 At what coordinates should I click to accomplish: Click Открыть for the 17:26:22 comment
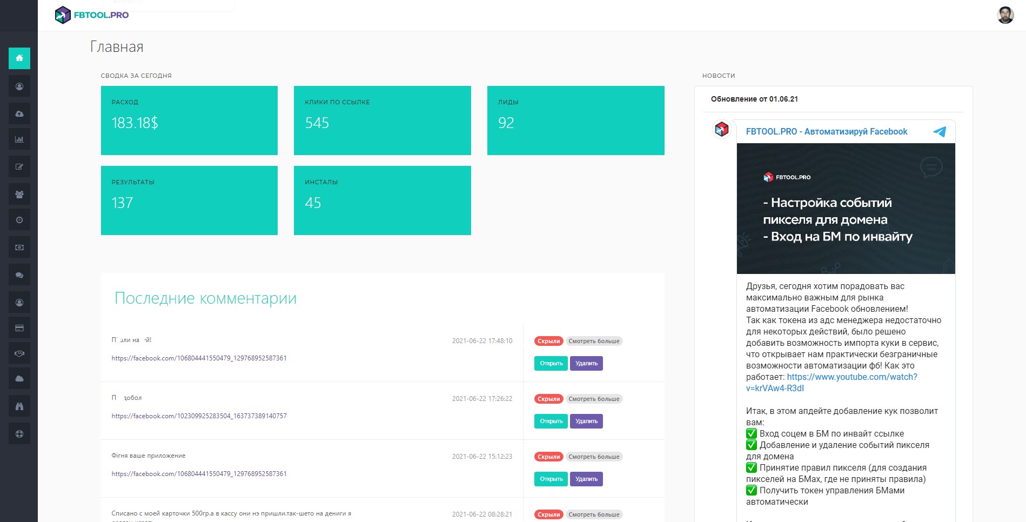coord(551,421)
